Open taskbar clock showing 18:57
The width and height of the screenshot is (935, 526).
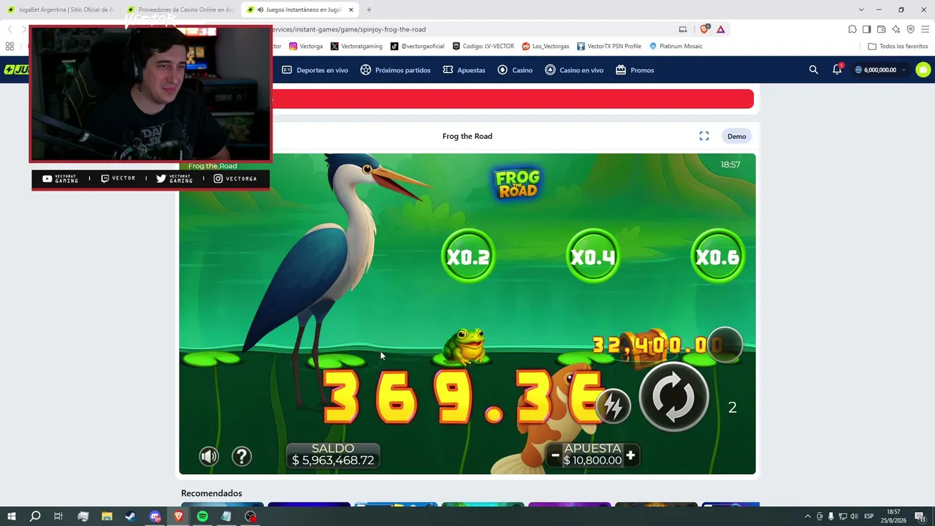click(x=893, y=517)
